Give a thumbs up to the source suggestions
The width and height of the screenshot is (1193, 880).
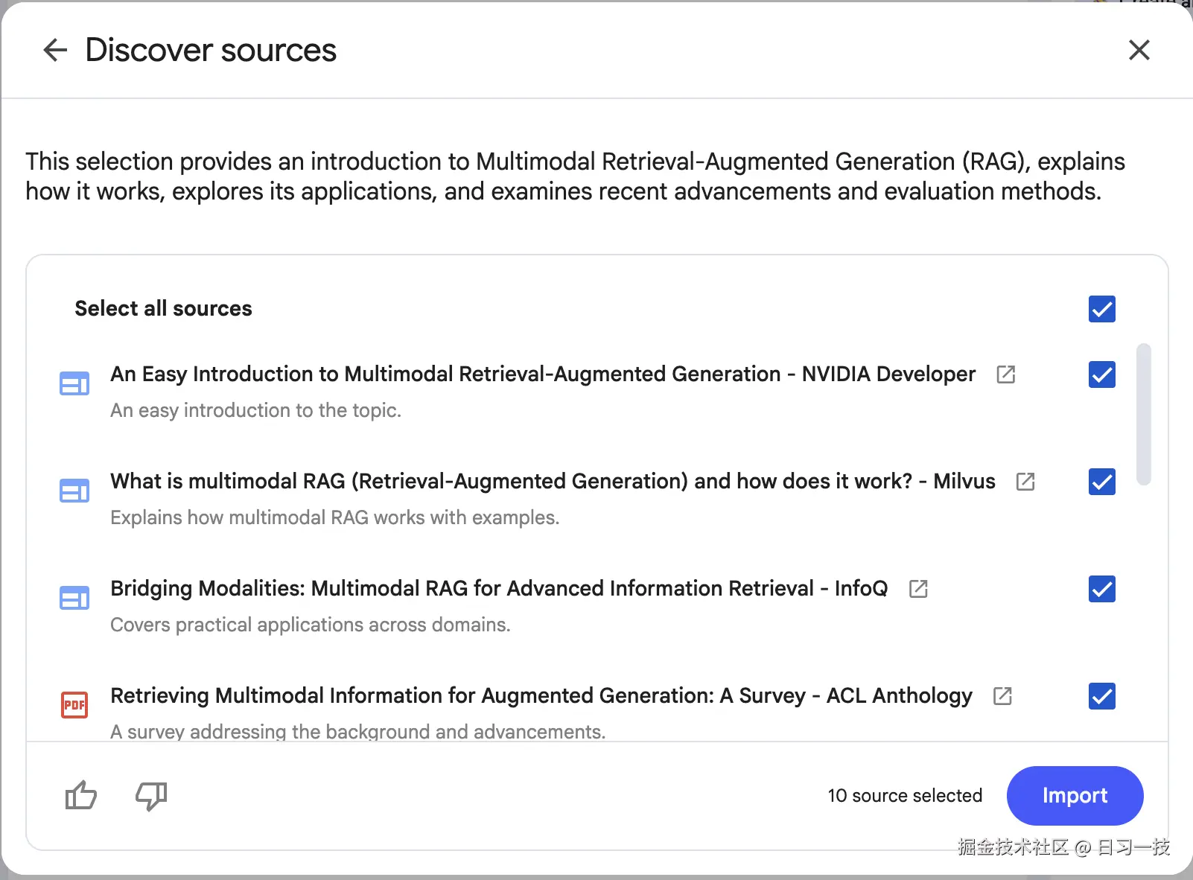[x=80, y=796]
